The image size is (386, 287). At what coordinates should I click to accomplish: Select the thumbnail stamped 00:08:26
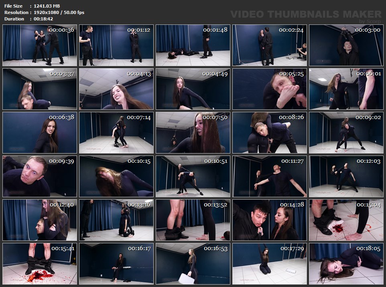click(x=270, y=133)
